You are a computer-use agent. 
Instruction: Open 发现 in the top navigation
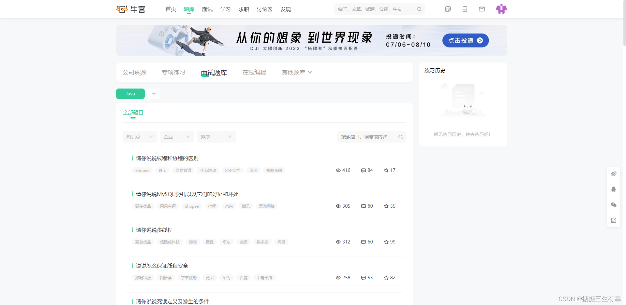pos(286,9)
